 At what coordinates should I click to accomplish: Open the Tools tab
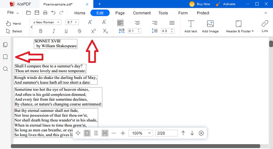pos(163,13)
